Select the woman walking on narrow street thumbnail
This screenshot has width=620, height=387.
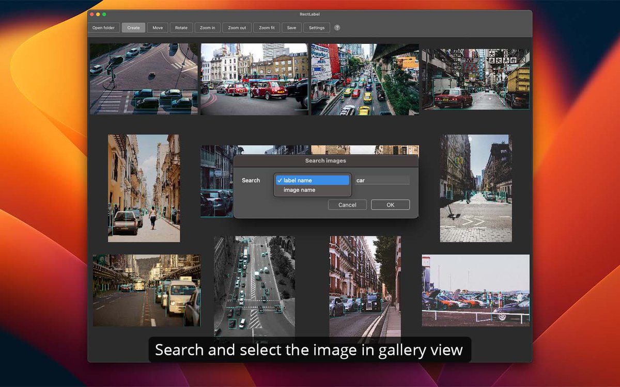pyautogui.click(x=144, y=188)
